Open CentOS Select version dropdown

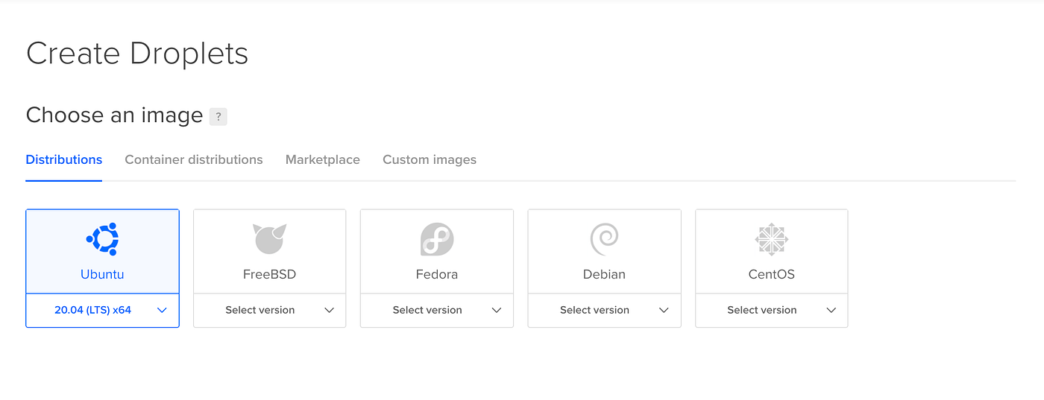pyautogui.click(x=772, y=310)
